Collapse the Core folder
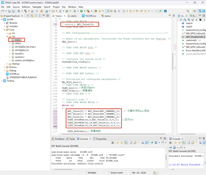The height and width of the screenshot is (175, 206). 5,30
